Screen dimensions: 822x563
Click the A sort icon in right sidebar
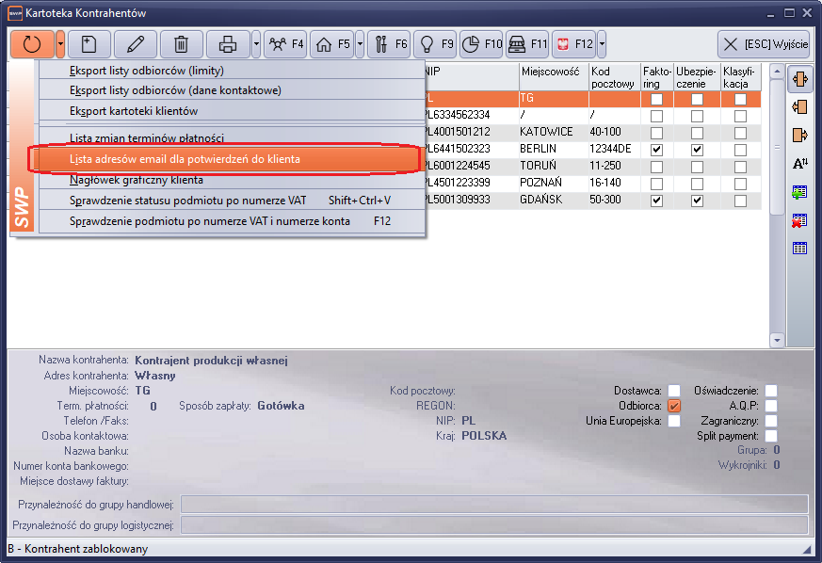pyautogui.click(x=800, y=163)
